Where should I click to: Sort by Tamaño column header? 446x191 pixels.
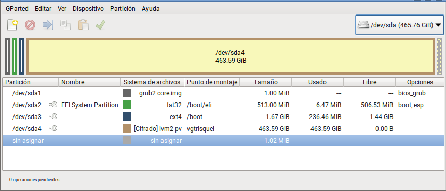pyautogui.click(x=266, y=82)
